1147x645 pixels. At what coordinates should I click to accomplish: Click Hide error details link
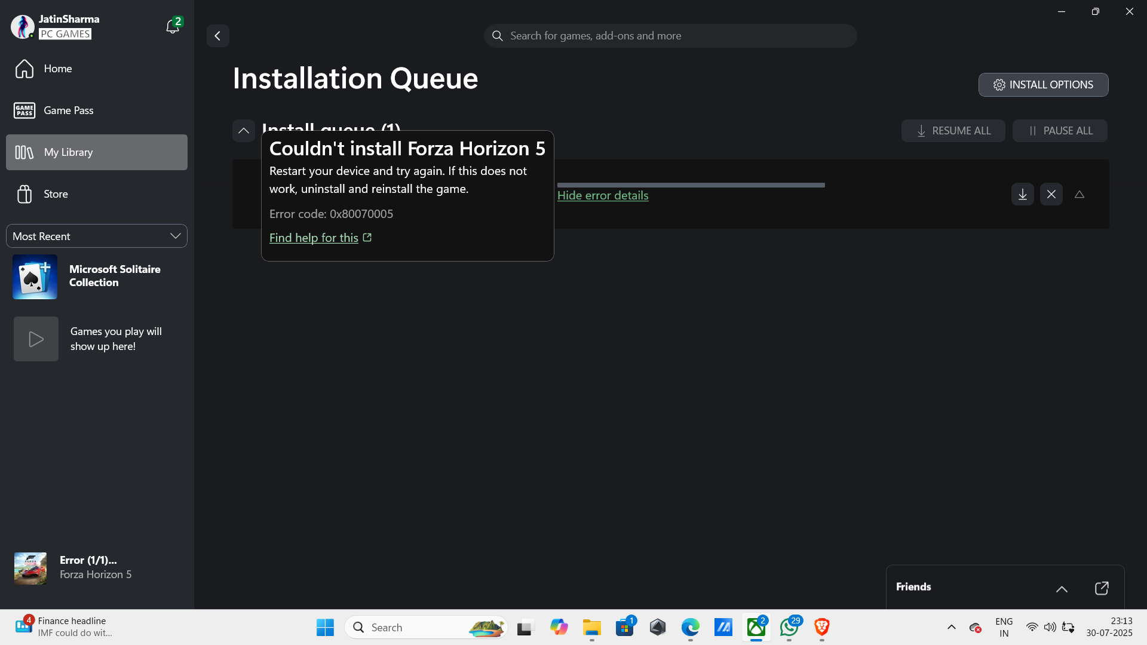[x=602, y=195]
